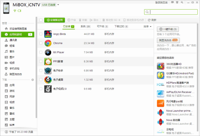The height and width of the screenshot is (136, 200).
Task: Click the 风行电影pad版 icon
Action: click(161, 103)
